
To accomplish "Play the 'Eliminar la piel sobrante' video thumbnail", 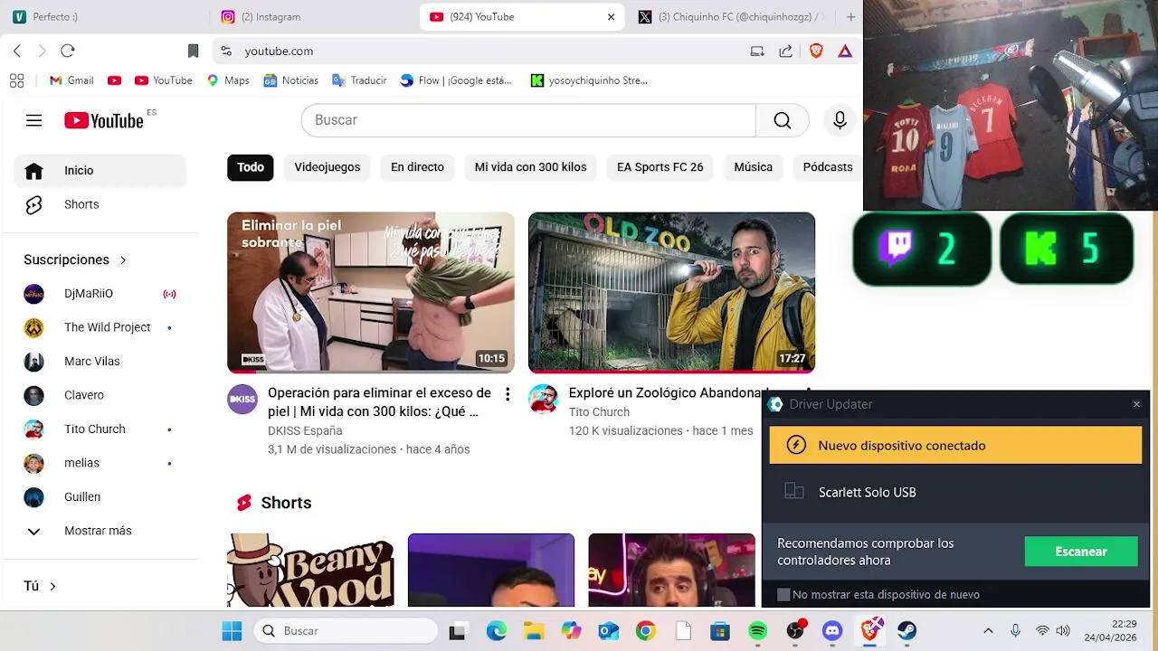I will coord(370,292).
